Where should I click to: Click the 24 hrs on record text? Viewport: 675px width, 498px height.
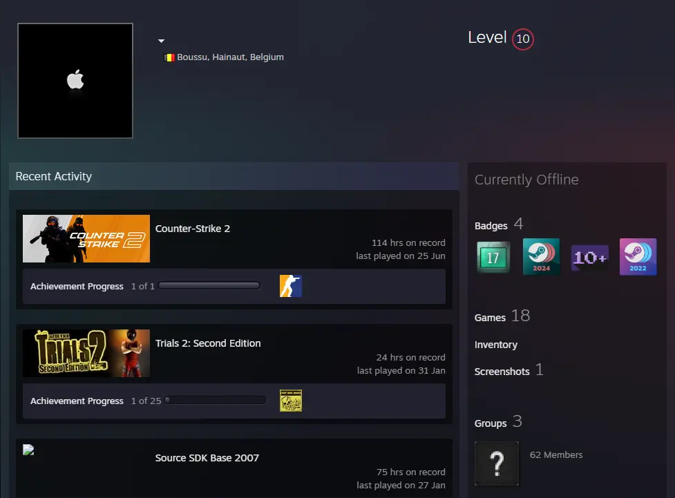coord(410,357)
